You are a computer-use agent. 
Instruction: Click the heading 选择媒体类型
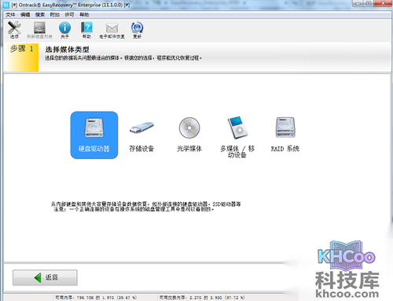(x=67, y=50)
